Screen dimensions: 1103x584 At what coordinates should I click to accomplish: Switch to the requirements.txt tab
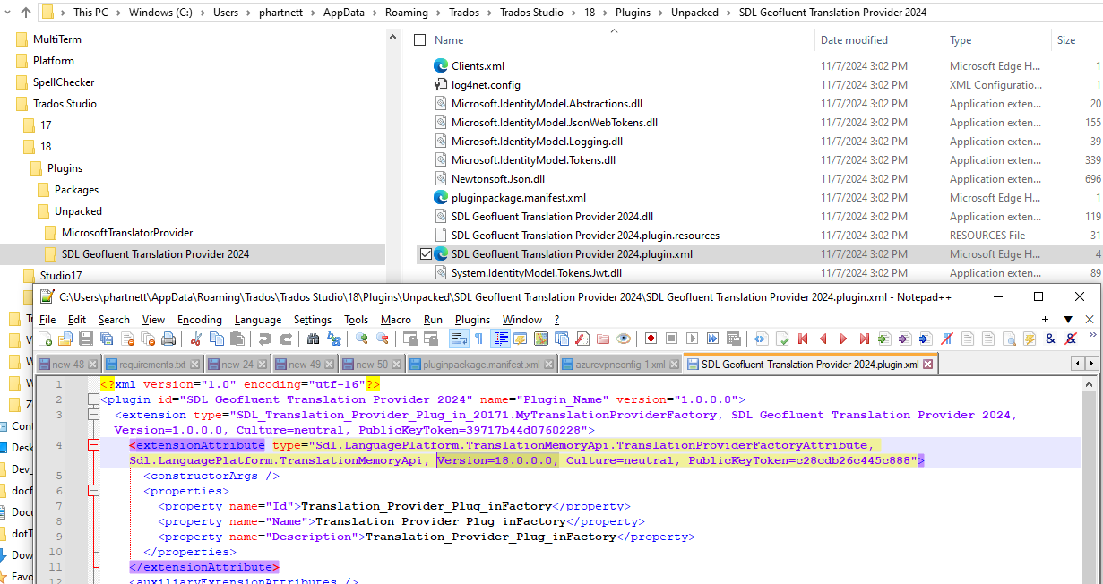coord(152,364)
